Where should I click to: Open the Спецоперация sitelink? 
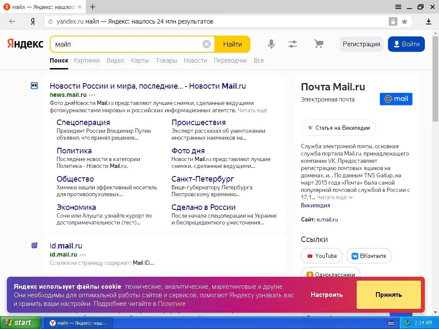coord(83,122)
